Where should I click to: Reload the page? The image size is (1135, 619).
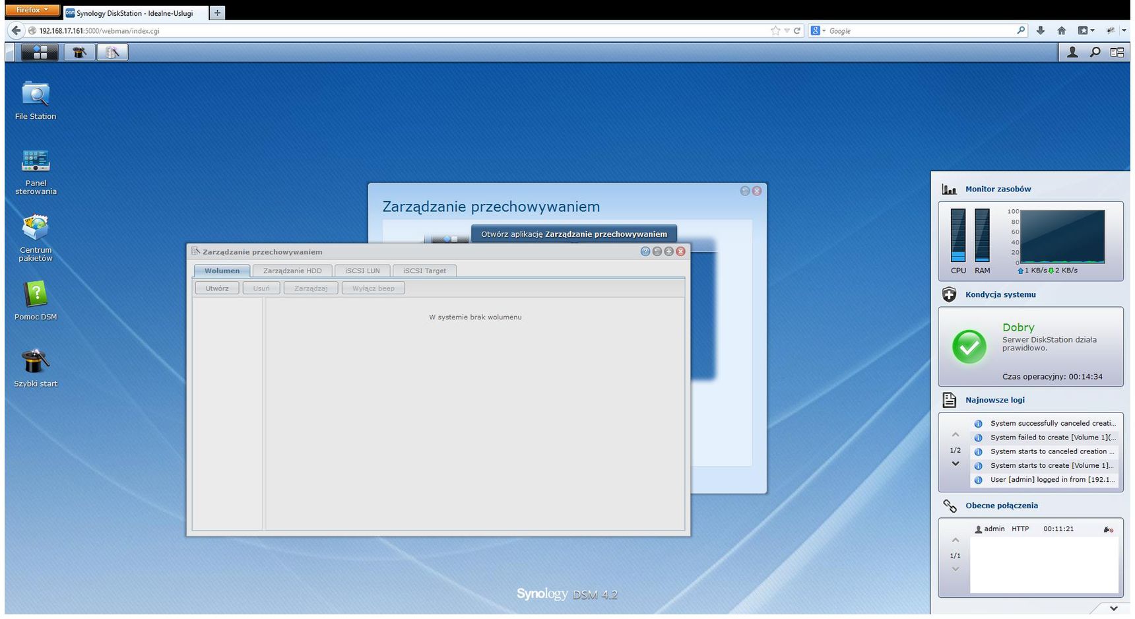[797, 31]
